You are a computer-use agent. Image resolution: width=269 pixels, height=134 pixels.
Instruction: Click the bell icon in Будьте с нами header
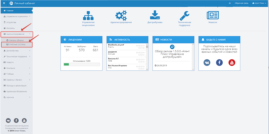[x=203, y=40]
